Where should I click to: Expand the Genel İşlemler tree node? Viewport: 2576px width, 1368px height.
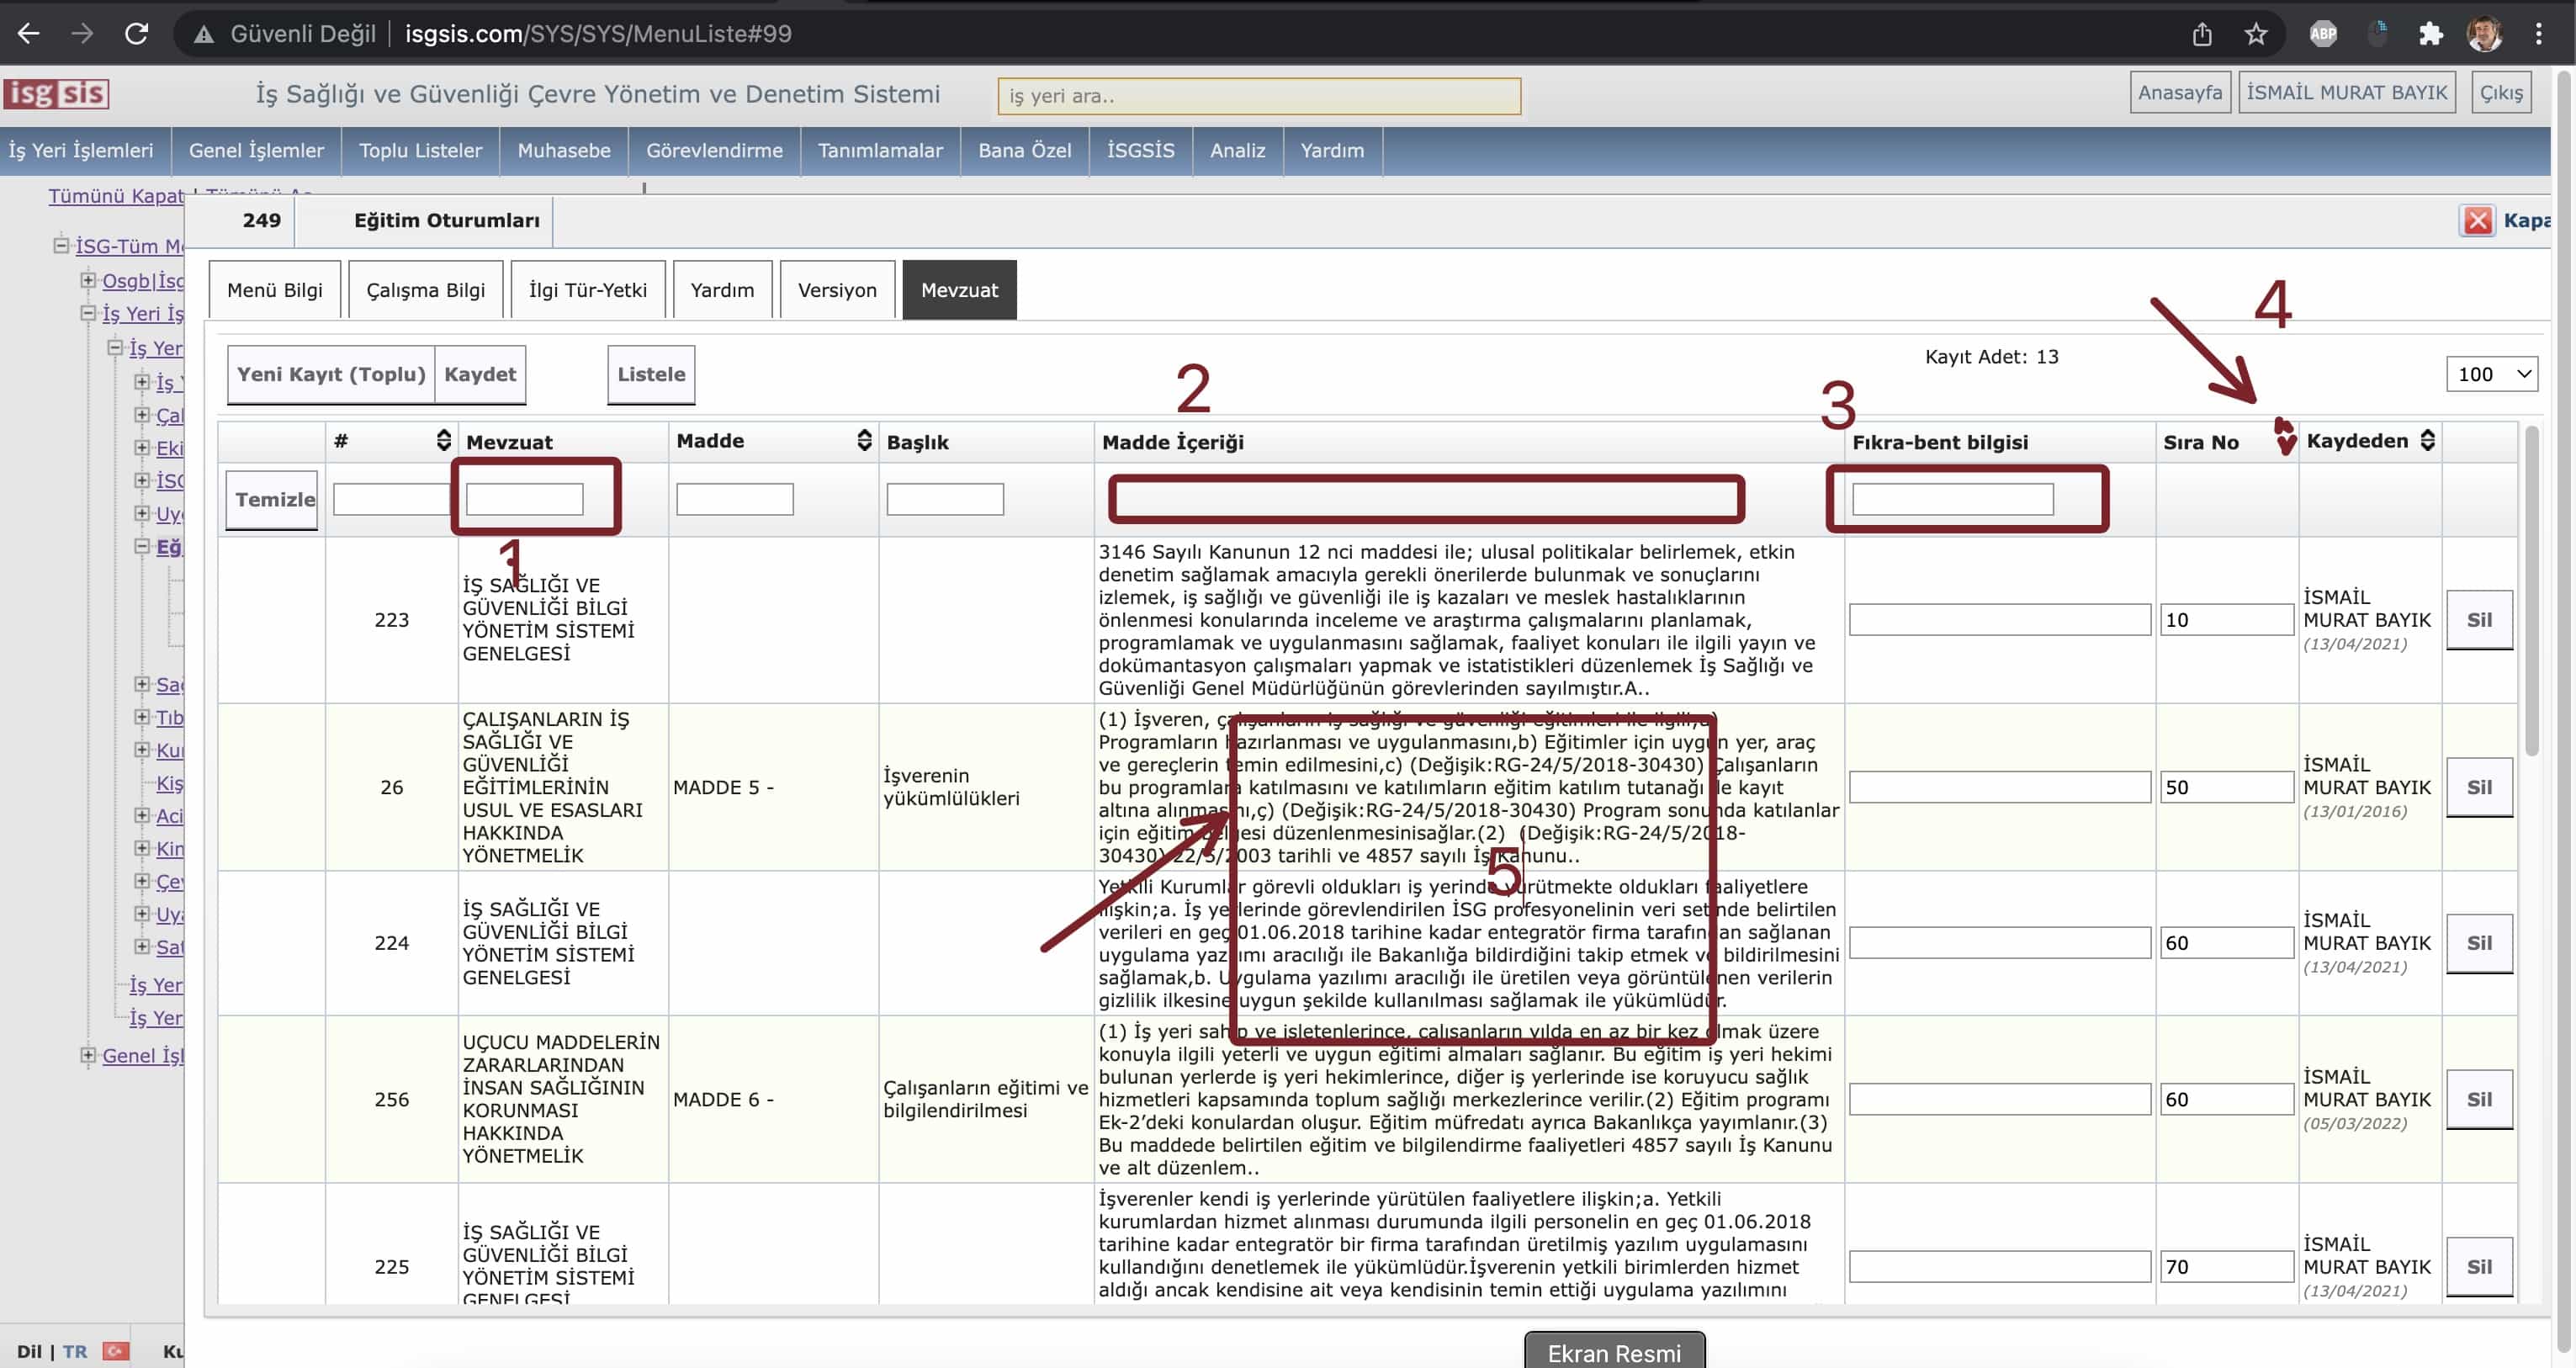88,1055
